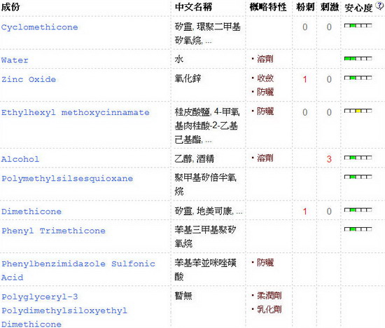This screenshot has height=328, width=385.
Task: Click the 柔潤劑 tag
Action: [269, 296]
